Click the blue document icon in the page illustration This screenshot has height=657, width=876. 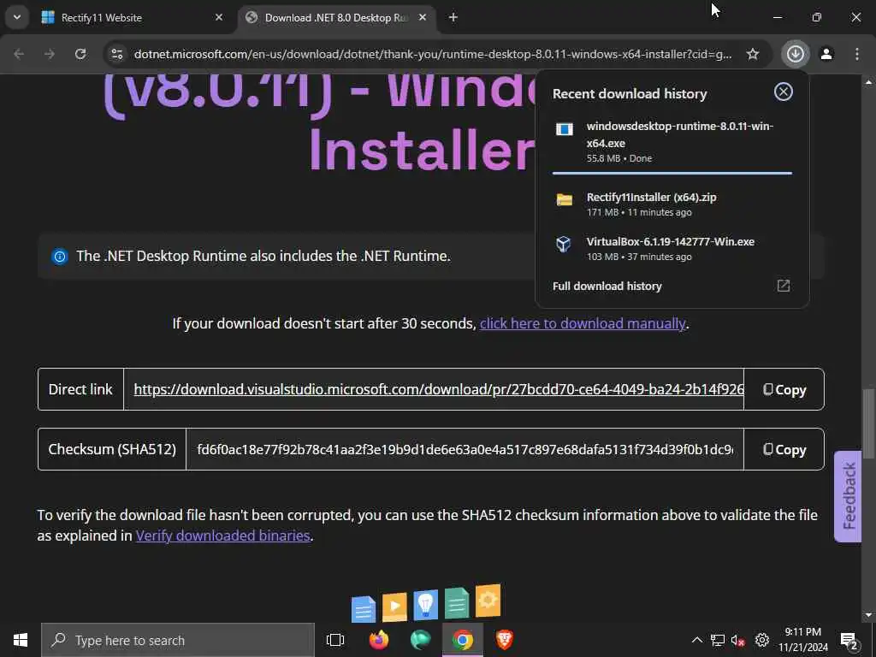coord(363,609)
